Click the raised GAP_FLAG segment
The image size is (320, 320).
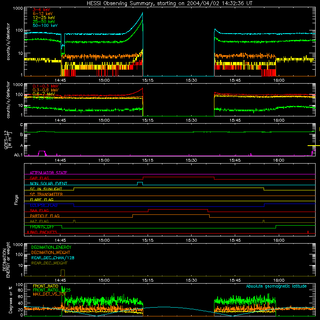click(178, 177)
